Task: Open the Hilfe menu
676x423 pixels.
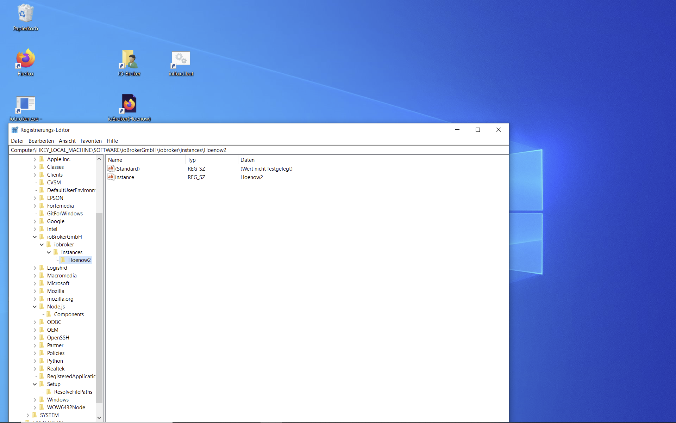Action: 112,141
